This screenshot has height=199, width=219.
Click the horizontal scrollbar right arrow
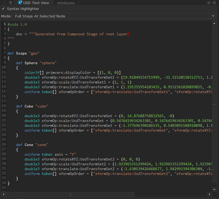(x=209, y=194)
